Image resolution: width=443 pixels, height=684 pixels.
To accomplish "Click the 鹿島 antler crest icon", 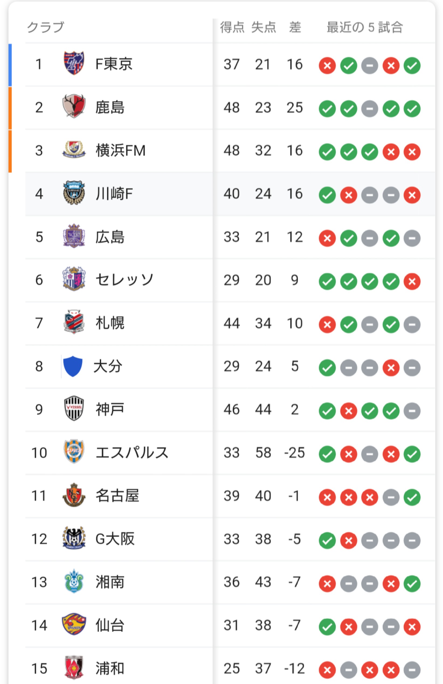I will tap(74, 106).
